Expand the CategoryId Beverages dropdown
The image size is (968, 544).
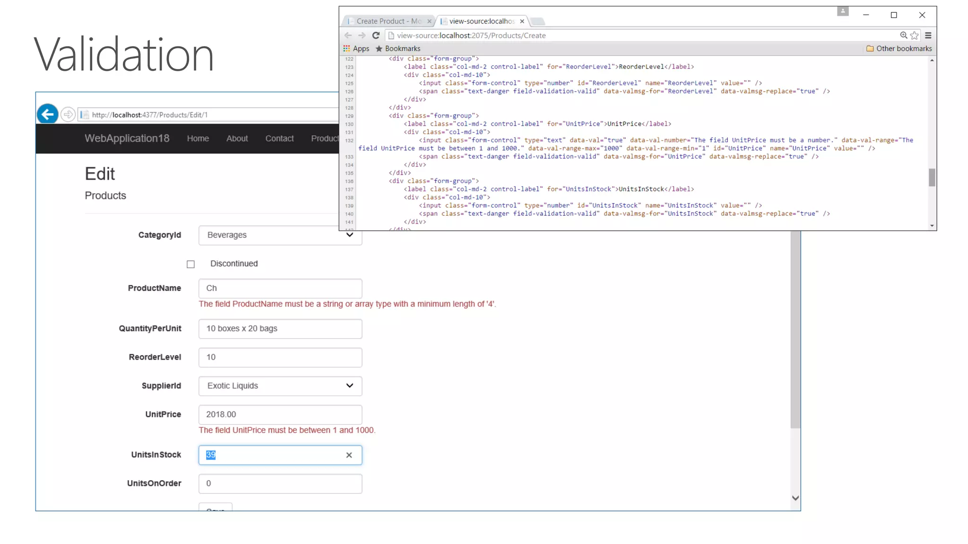click(x=280, y=235)
